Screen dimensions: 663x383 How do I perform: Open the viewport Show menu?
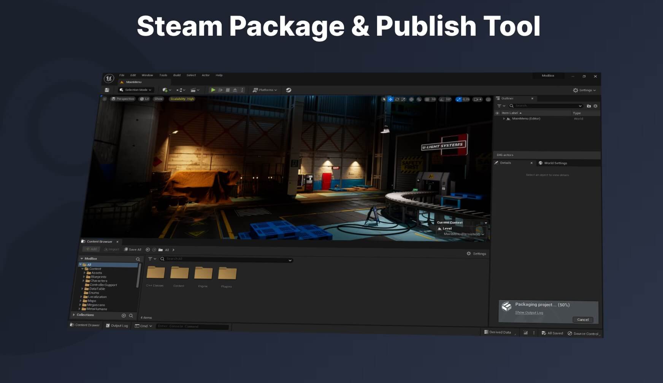coord(159,99)
